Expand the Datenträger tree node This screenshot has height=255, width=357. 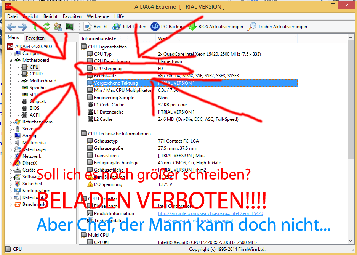(11, 150)
